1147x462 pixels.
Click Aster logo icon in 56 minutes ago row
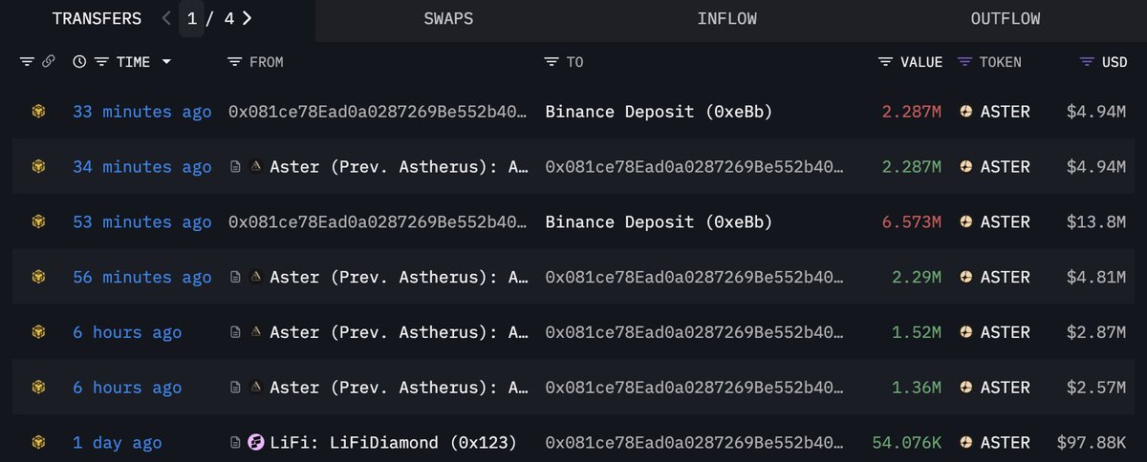[255, 277]
